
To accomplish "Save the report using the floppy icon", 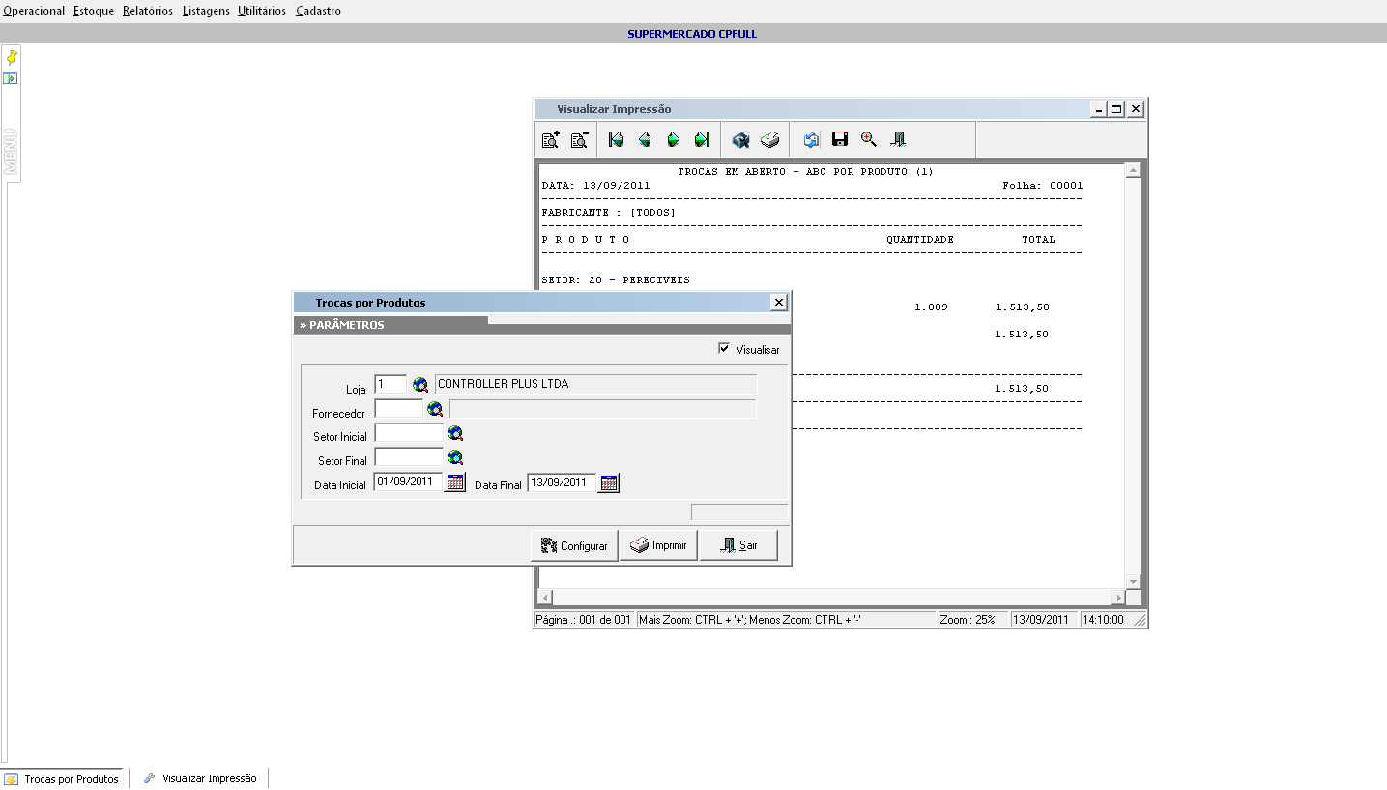I will click(x=840, y=140).
